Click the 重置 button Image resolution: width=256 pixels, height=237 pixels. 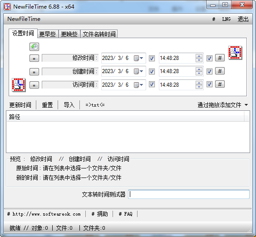47,105
